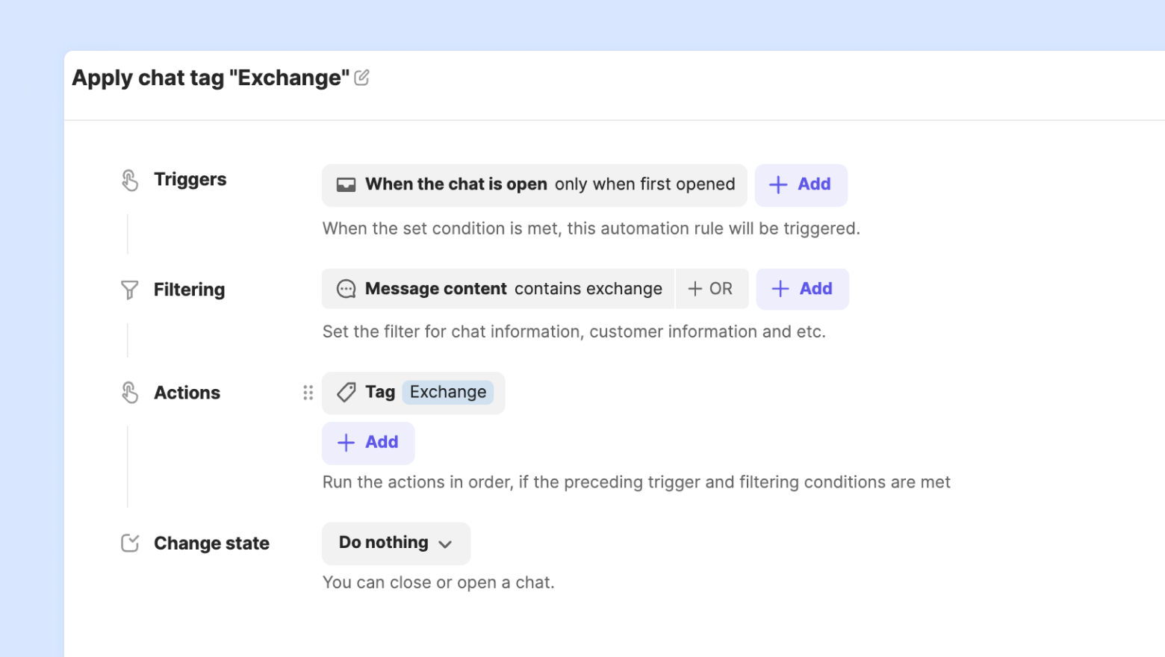The width and height of the screenshot is (1165, 657).
Task: Click the drag handle next to Tag action
Action: tap(308, 393)
